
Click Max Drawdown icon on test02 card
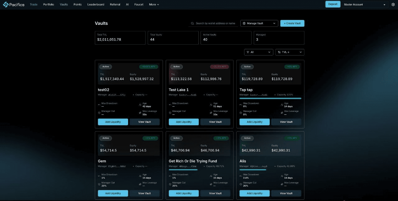[x=99, y=105]
